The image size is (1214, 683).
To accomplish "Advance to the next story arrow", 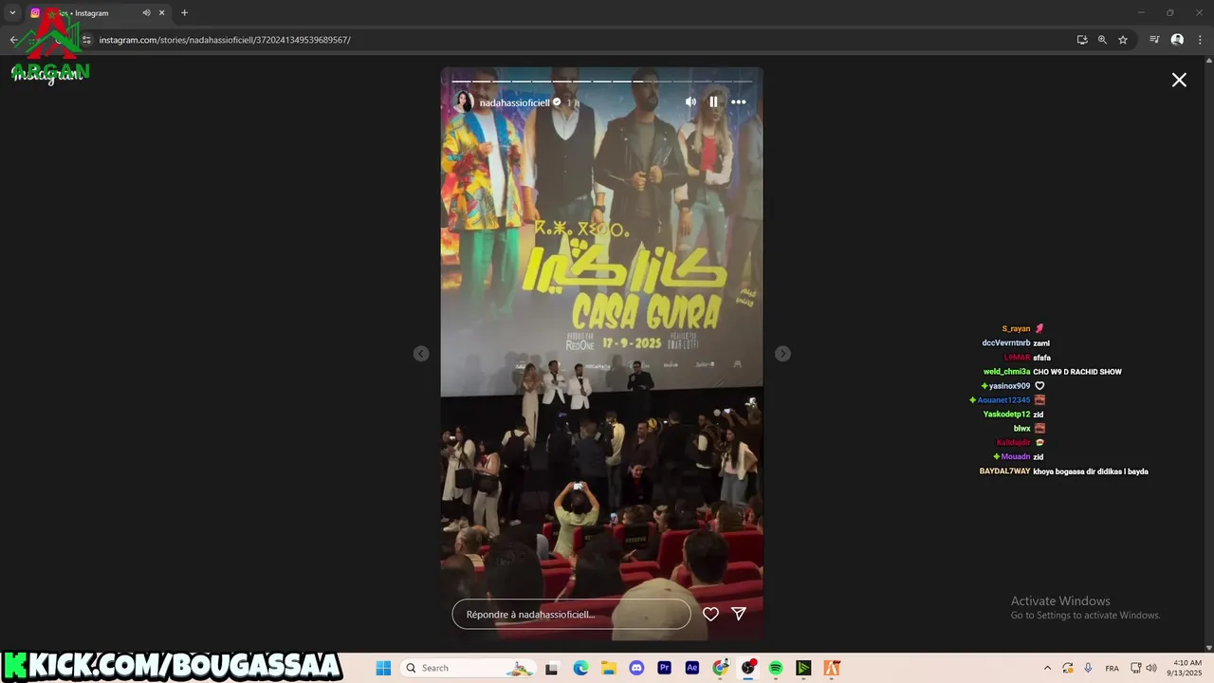I will [782, 354].
